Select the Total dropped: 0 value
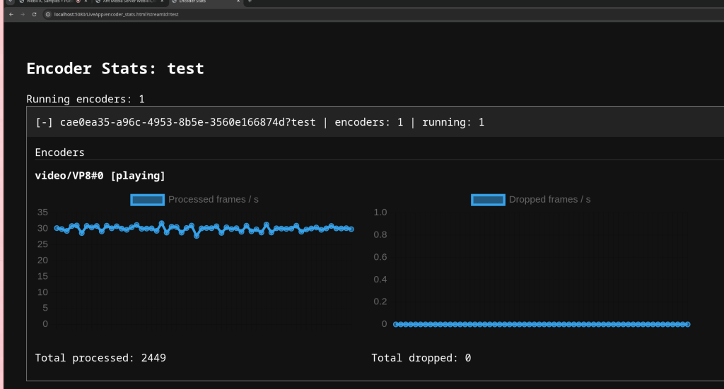Screen dimensions: 724x389 point(421,358)
